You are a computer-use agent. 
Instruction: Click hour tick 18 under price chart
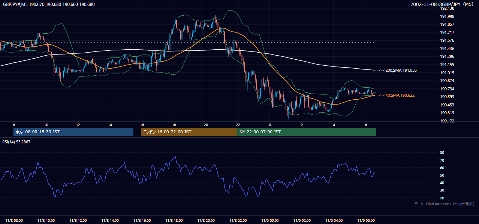tap(174, 125)
